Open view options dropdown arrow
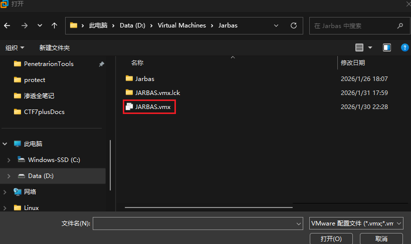The image size is (411, 244). point(370,47)
